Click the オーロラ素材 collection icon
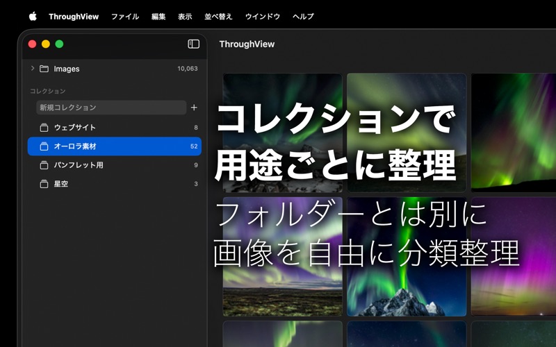The height and width of the screenshot is (347, 556). pos(44,146)
